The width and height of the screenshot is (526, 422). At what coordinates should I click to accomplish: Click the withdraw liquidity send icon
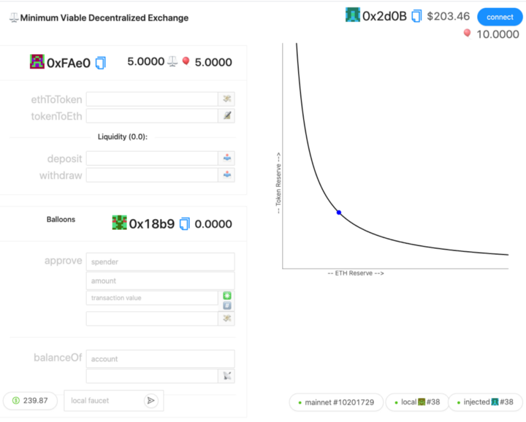[x=227, y=175]
